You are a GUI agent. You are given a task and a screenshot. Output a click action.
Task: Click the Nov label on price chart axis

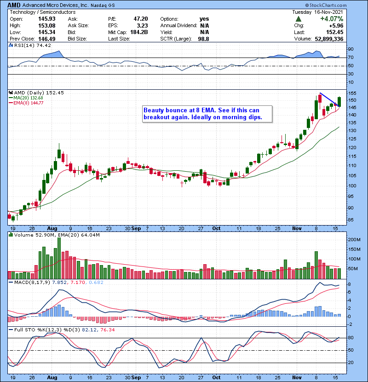click(297, 228)
